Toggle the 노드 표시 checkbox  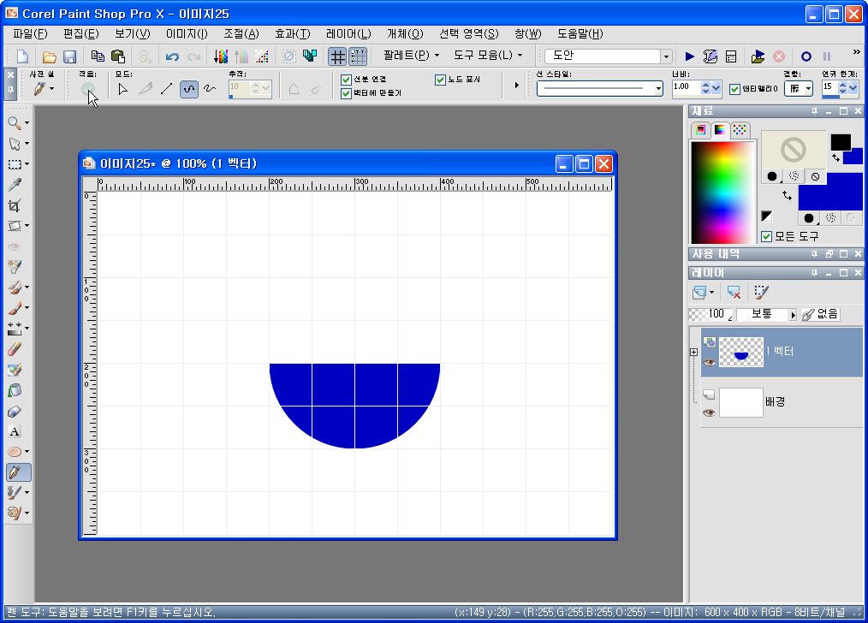tap(441, 80)
